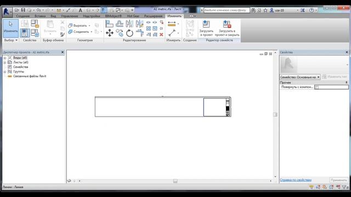The height and width of the screenshot is (197, 351).
Task: Click the Save icon in quick access toolbar
Action: click(x=23, y=10)
